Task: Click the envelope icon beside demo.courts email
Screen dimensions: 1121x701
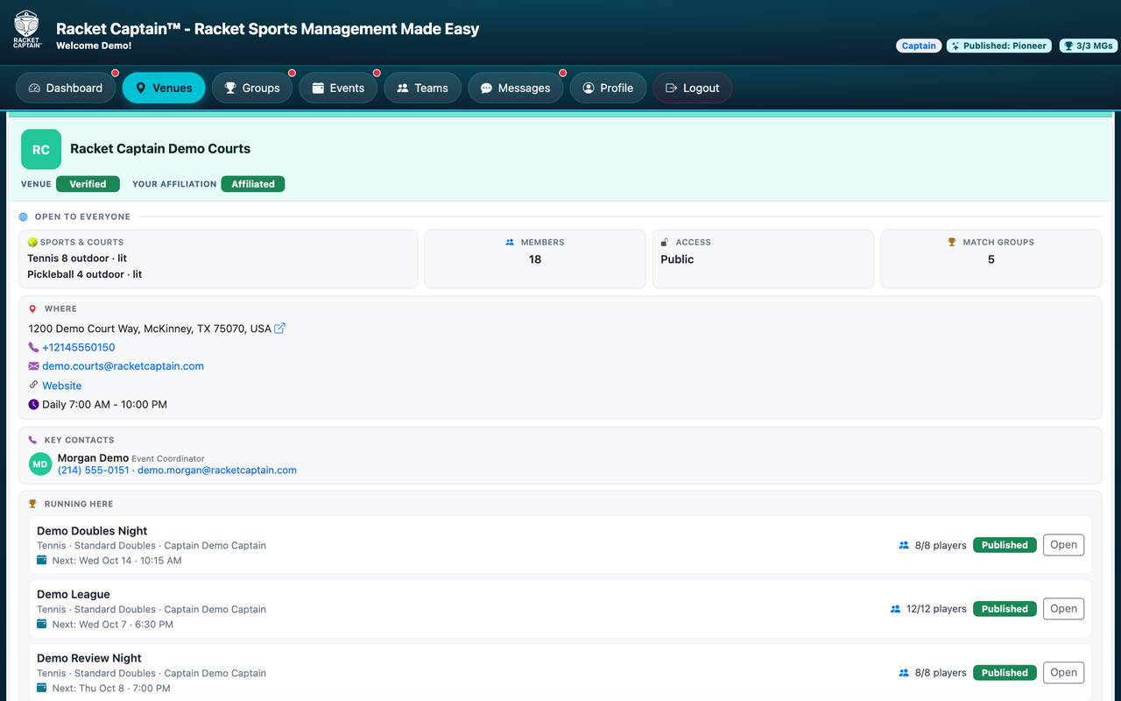Action: pos(34,366)
